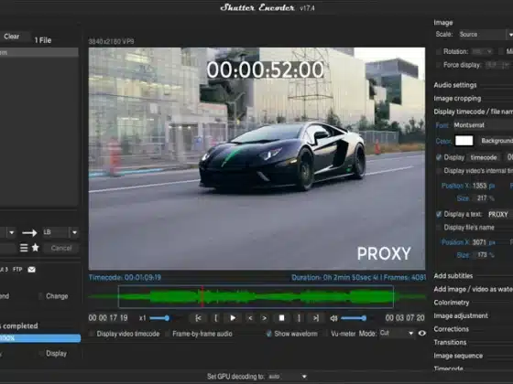513x384 pixels.
Task: Tick the Display checkbox below progress
Action: (40, 353)
